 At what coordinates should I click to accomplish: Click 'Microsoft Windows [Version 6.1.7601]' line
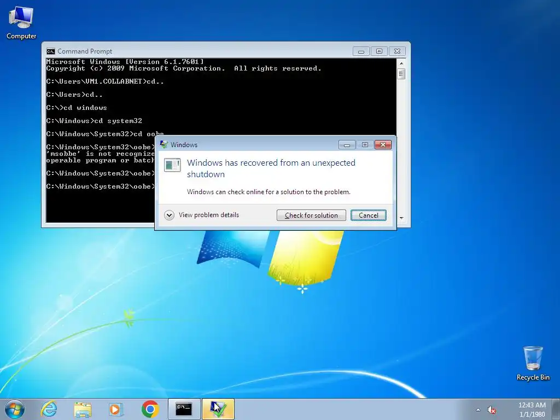[x=125, y=61]
